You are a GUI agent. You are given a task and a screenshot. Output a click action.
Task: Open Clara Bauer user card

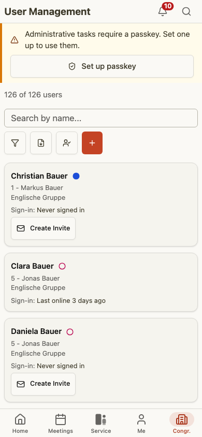[101, 282]
